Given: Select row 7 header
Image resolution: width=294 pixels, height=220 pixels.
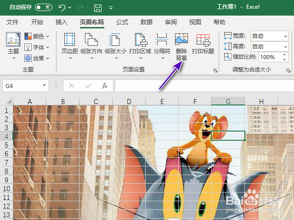Looking at the screenshot, I should point(6,162).
